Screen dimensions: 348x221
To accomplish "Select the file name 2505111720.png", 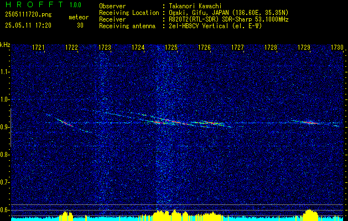I will coord(28,15).
